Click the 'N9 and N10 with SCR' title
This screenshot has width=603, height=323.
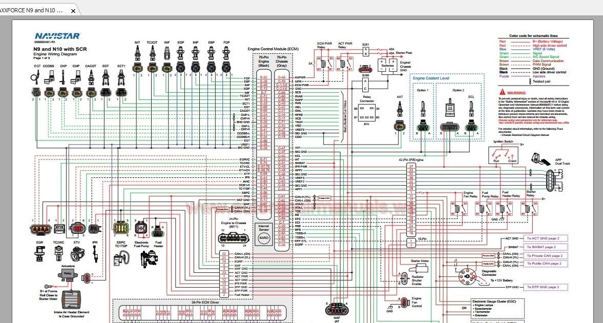click(x=59, y=49)
